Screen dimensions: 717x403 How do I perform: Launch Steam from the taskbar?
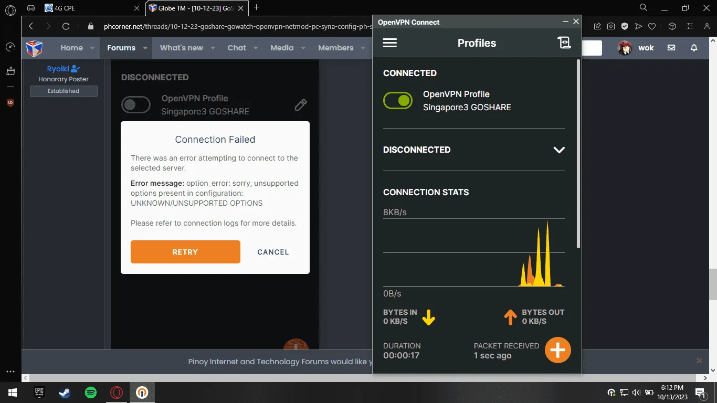coord(65,393)
